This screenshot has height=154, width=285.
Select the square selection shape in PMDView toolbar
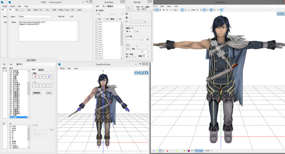click(x=182, y=10)
